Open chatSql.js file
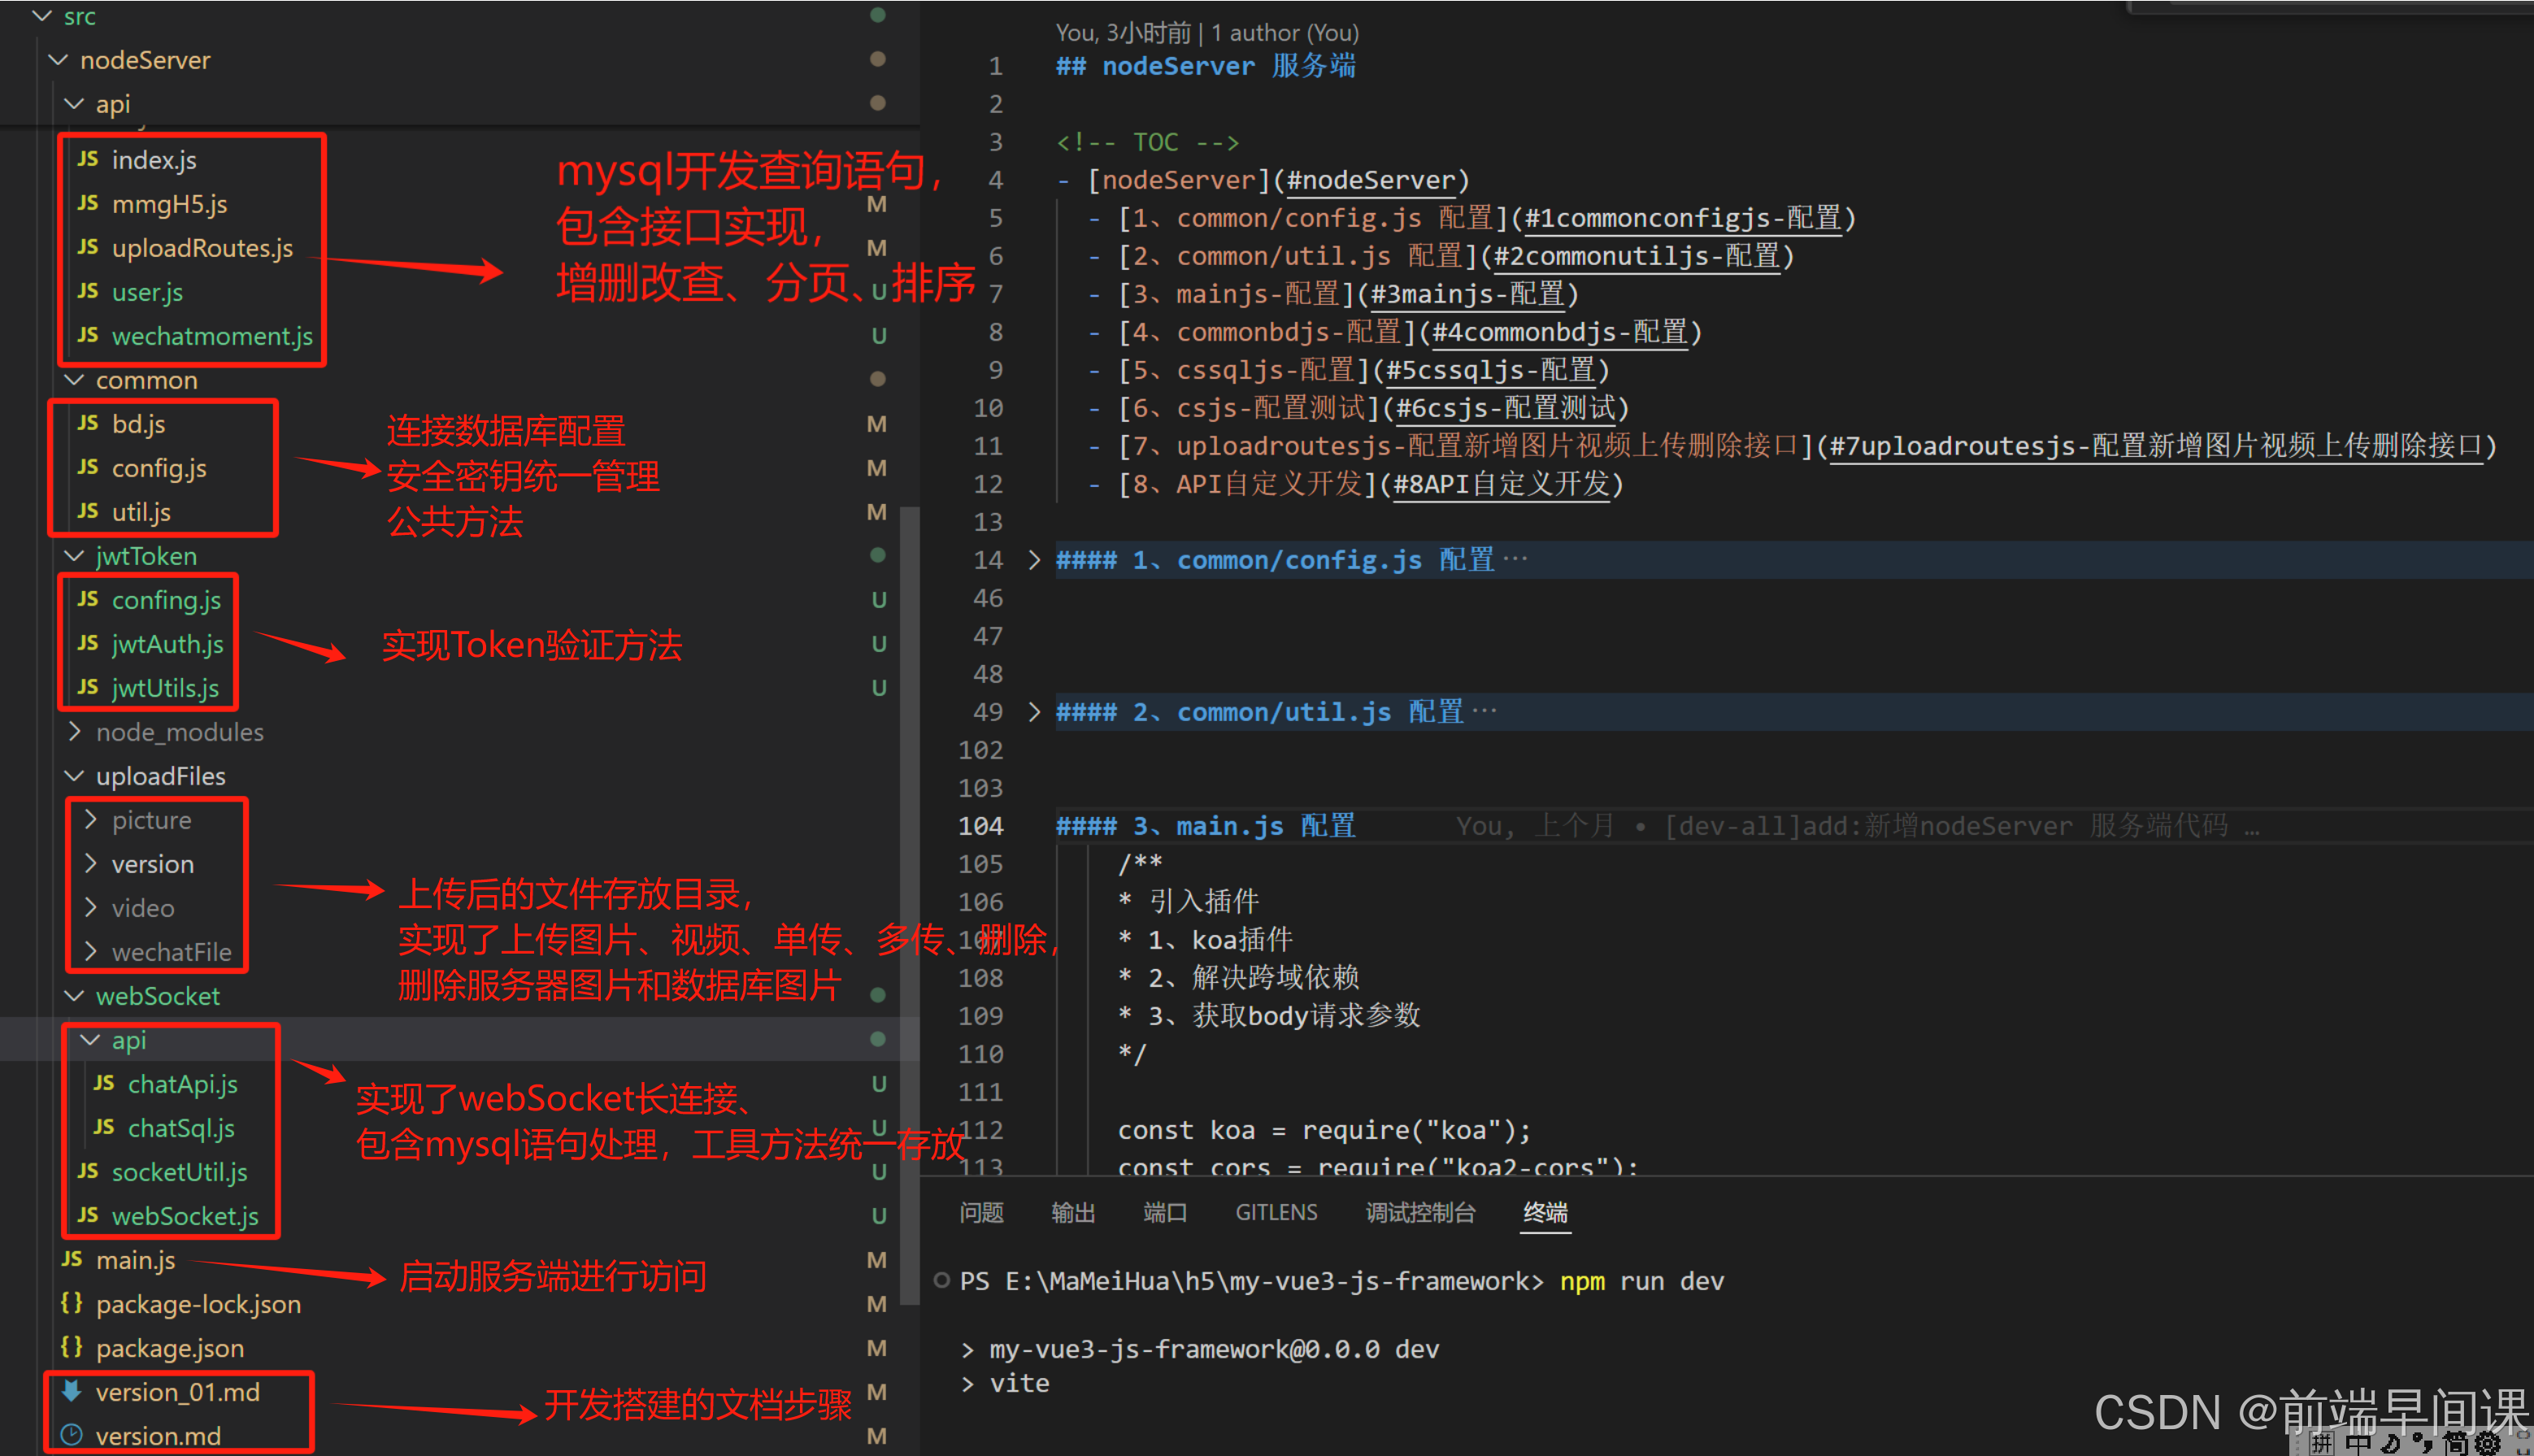 [x=181, y=1128]
